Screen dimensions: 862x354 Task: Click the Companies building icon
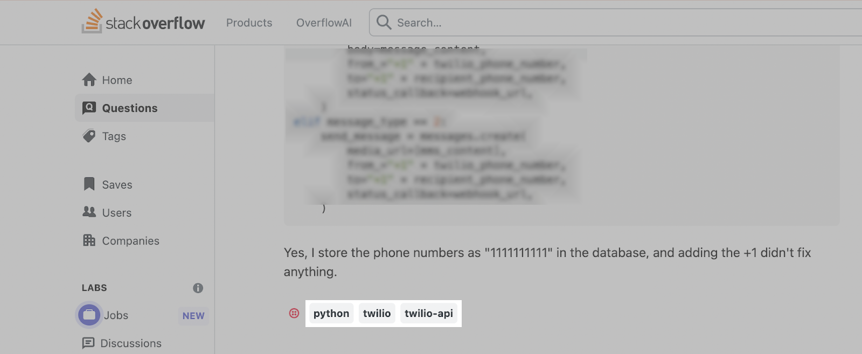89,240
